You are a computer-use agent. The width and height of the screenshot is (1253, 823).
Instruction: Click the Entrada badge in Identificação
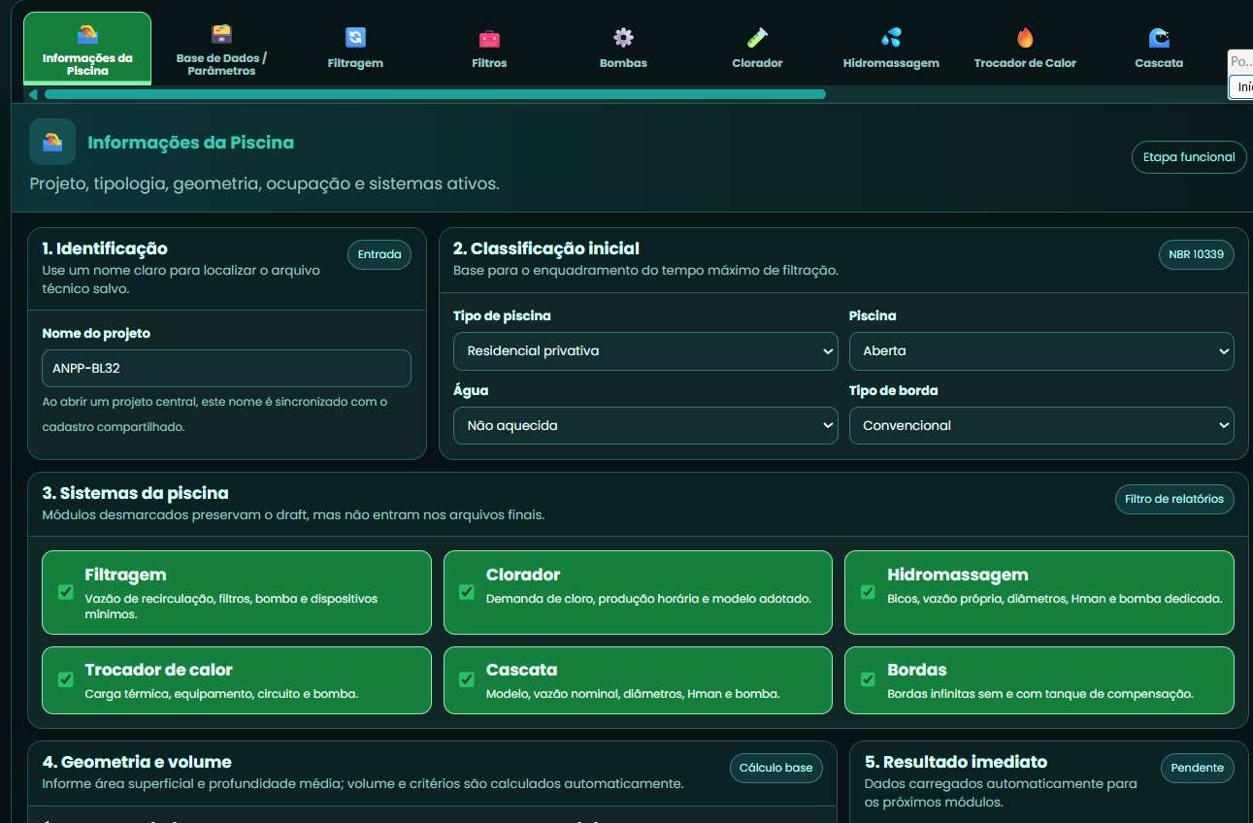click(x=379, y=254)
